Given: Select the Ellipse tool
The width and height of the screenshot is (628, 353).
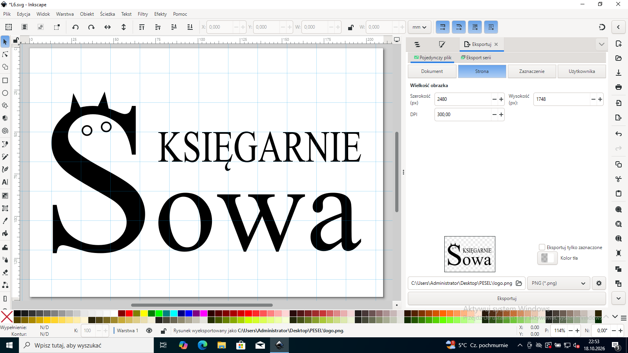Looking at the screenshot, I should coord(5,93).
